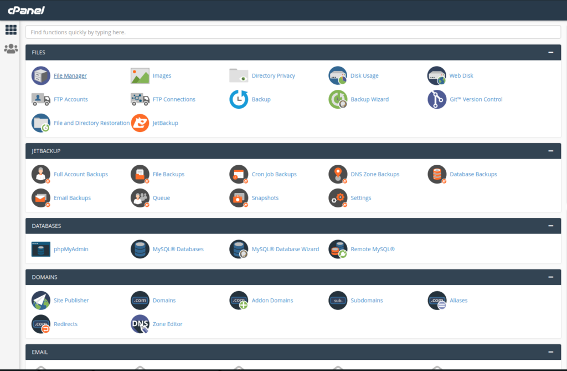
Task: Click the Disk Usage icon
Action: click(x=338, y=76)
